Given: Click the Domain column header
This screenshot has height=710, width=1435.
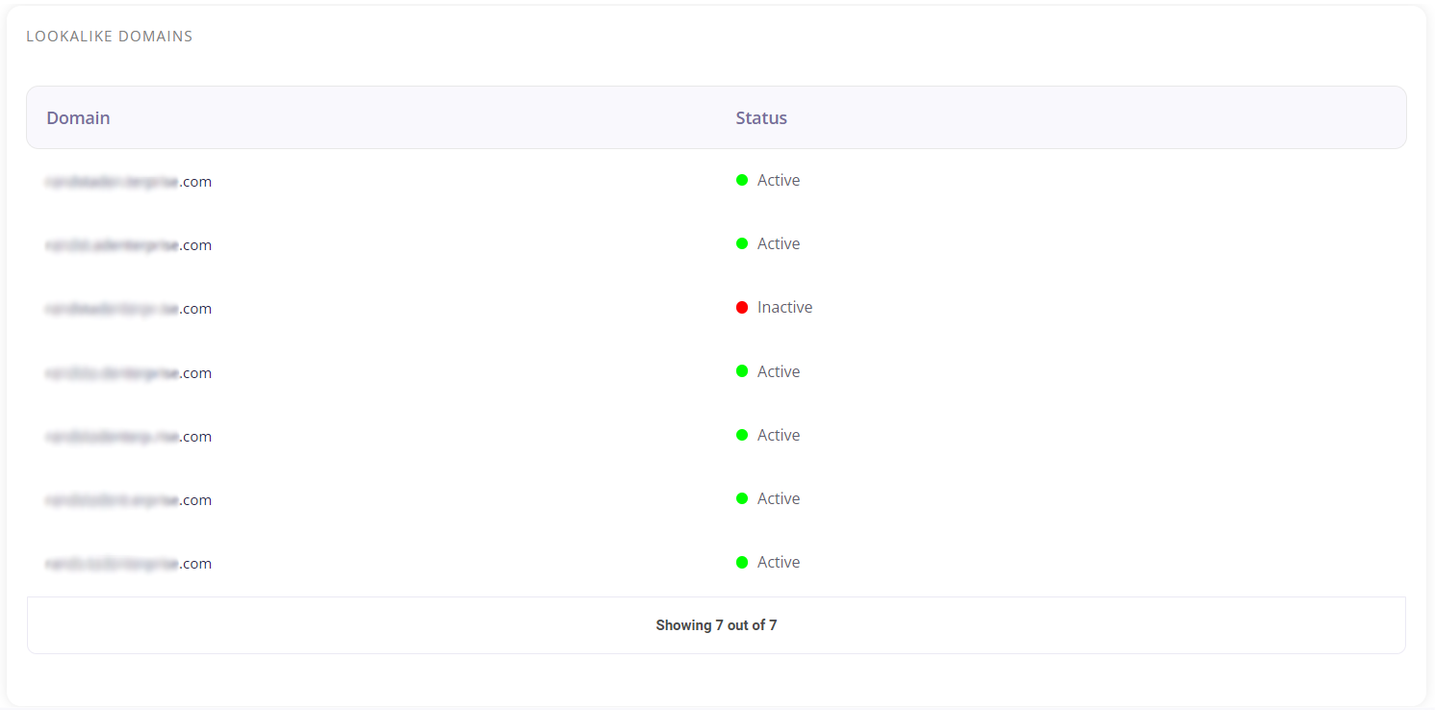Looking at the screenshot, I should tap(78, 118).
